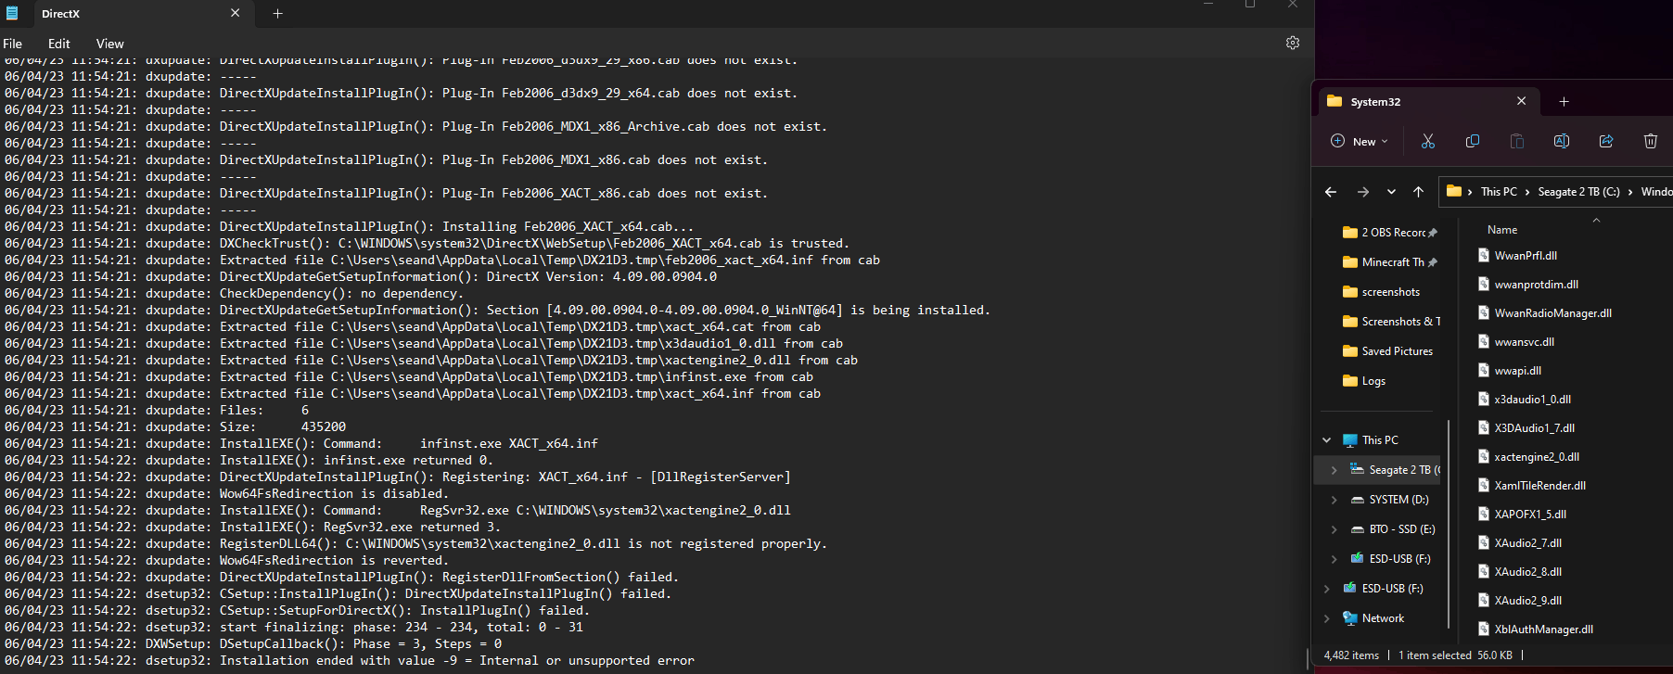Select the x3daudio1_0.dll file
1673x674 pixels.
click(1524, 400)
